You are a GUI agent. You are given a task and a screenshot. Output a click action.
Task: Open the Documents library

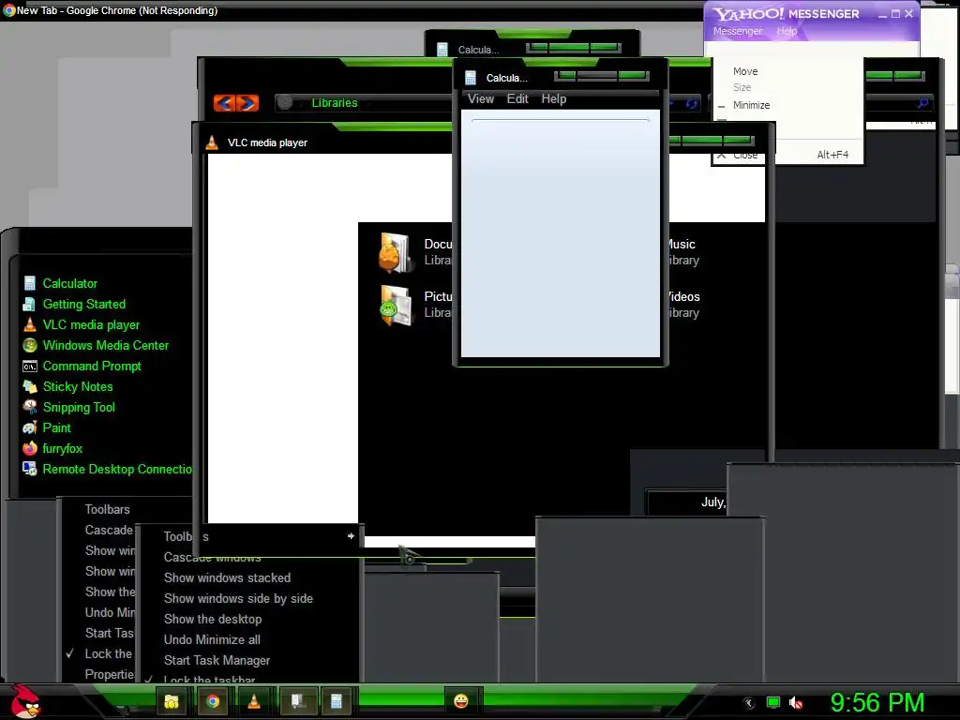415,252
